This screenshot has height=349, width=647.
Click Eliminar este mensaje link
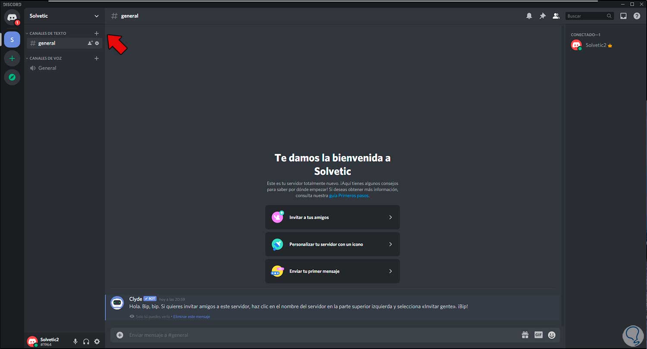192,317
